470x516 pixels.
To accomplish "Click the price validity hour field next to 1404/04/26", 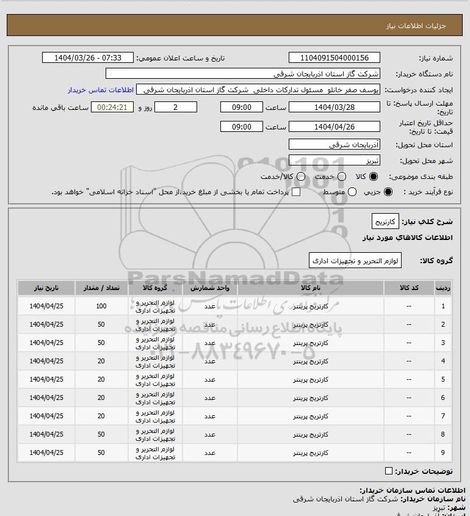I will [x=242, y=126].
